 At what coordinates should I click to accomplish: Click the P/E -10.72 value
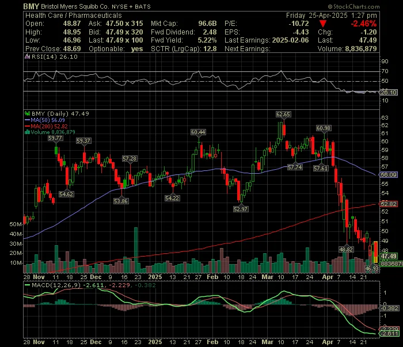[299, 24]
